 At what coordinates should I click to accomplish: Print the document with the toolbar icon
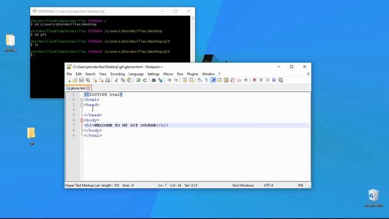point(108,80)
